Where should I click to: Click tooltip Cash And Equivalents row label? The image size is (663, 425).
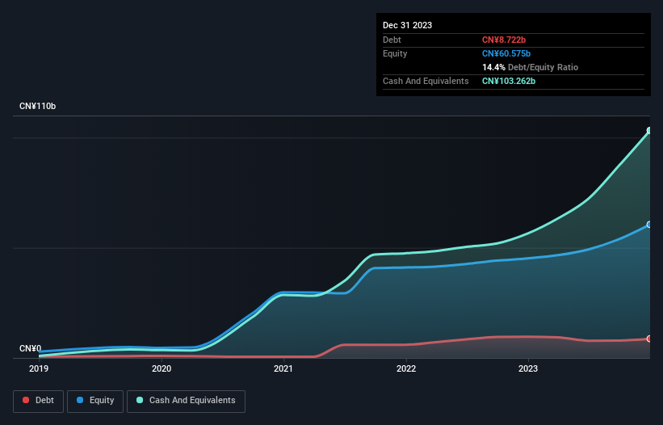coord(426,81)
